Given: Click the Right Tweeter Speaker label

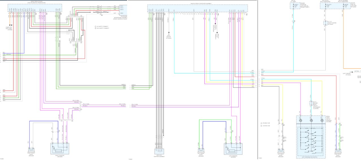Looking at the screenshot, I should (60, 156).
